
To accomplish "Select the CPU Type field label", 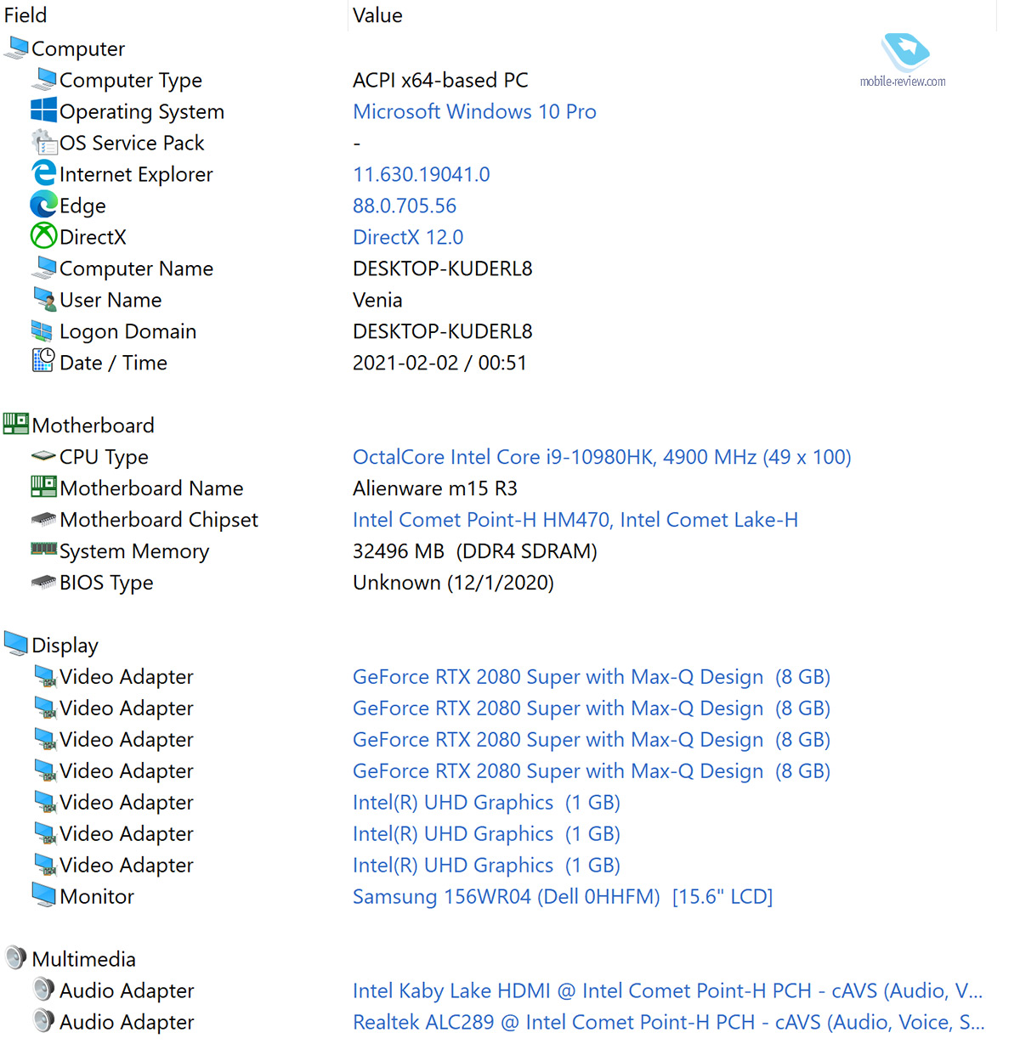I will click(x=104, y=457).
